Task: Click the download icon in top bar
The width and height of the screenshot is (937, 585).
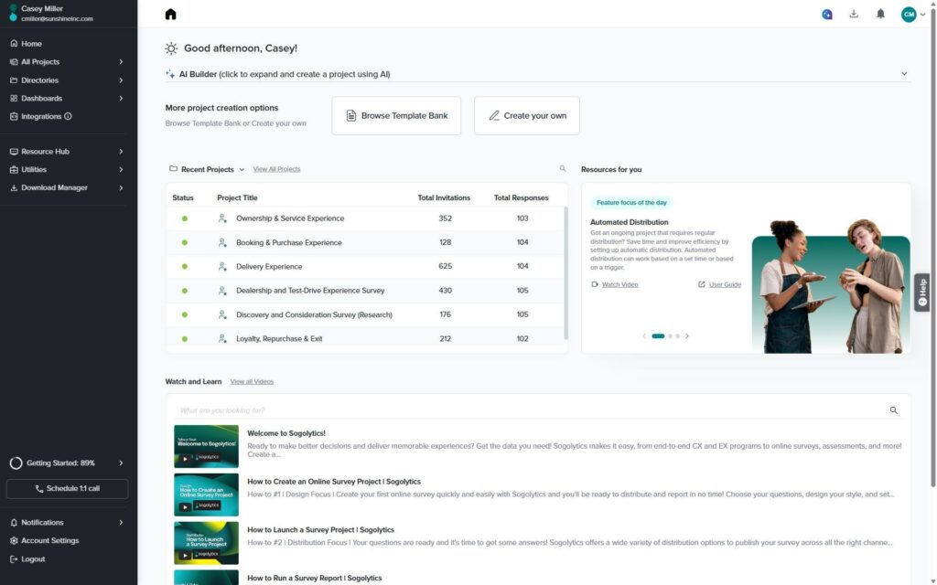Action: click(x=854, y=14)
